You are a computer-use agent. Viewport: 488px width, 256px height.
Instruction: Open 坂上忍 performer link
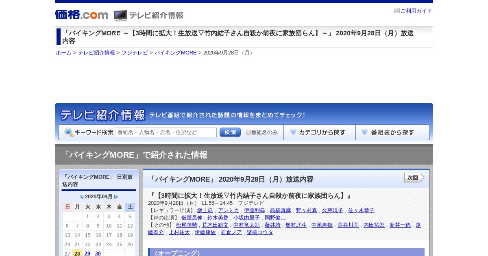tap(205, 210)
